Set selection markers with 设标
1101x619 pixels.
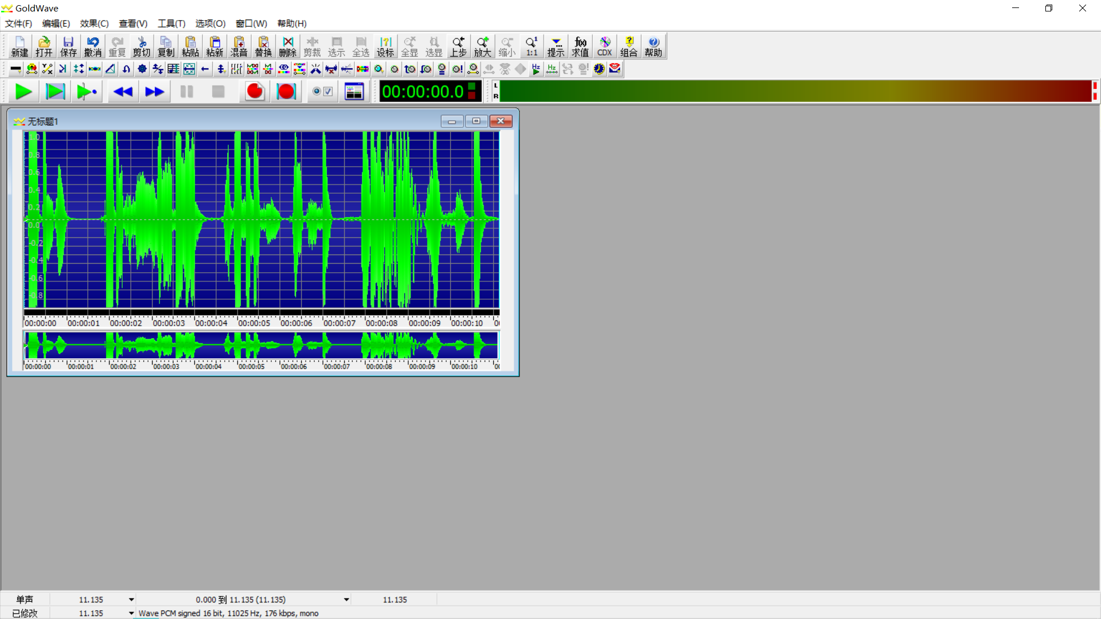click(385, 46)
